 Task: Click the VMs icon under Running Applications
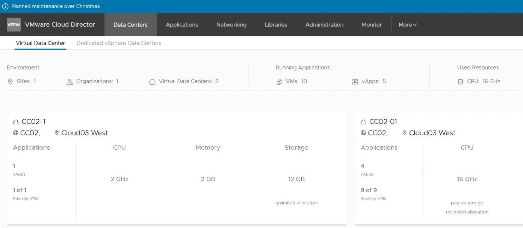(x=280, y=81)
